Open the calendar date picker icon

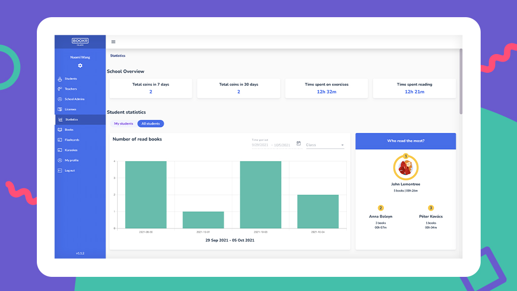tap(298, 143)
